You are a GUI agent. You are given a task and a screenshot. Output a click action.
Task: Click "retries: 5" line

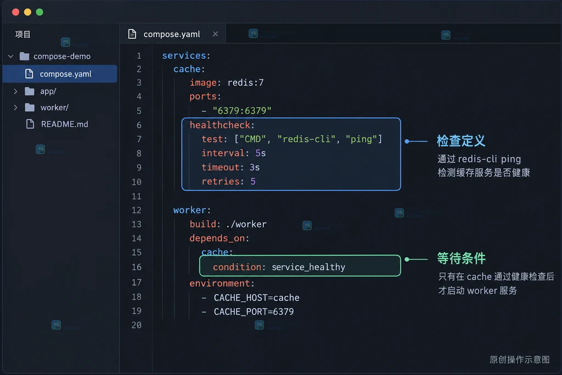pyautogui.click(x=229, y=181)
